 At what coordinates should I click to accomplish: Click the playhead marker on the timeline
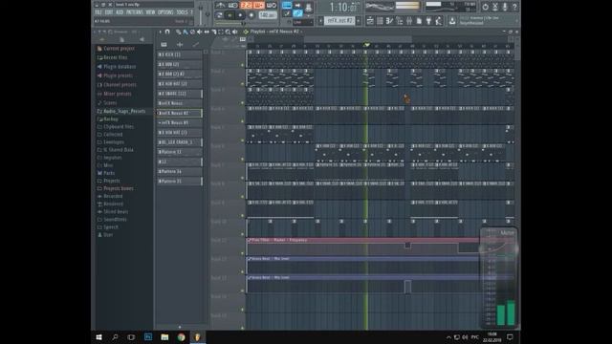click(366, 45)
